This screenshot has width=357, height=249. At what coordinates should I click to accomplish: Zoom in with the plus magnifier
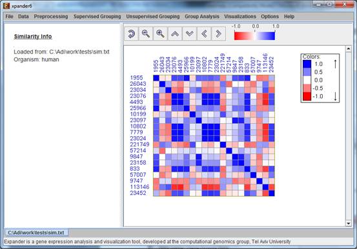160,34
